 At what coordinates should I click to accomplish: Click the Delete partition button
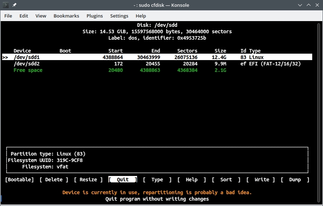point(54,179)
